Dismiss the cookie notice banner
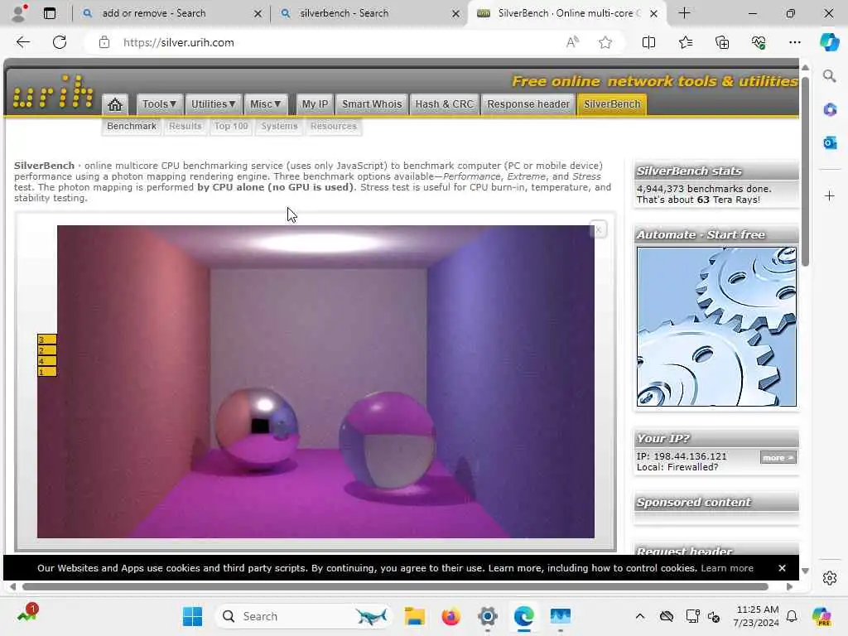The width and height of the screenshot is (848, 636). pyautogui.click(x=782, y=568)
